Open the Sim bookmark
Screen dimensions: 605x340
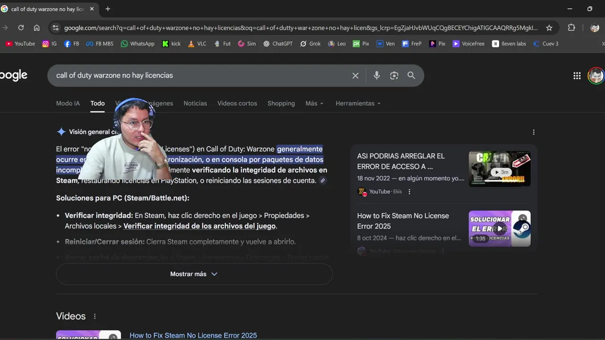pyautogui.click(x=247, y=43)
